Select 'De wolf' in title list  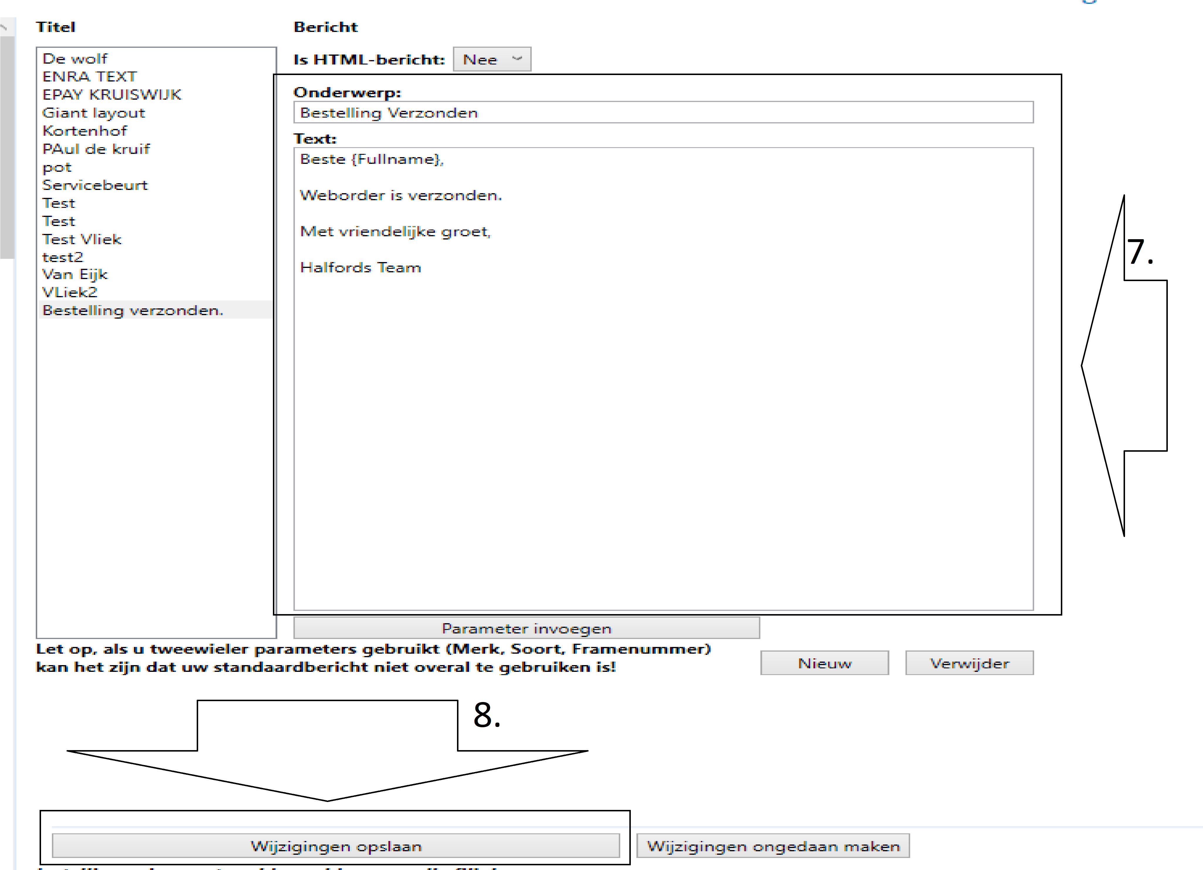[75, 58]
